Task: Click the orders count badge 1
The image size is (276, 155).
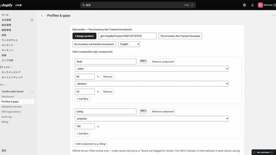Action: coord(32,20)
